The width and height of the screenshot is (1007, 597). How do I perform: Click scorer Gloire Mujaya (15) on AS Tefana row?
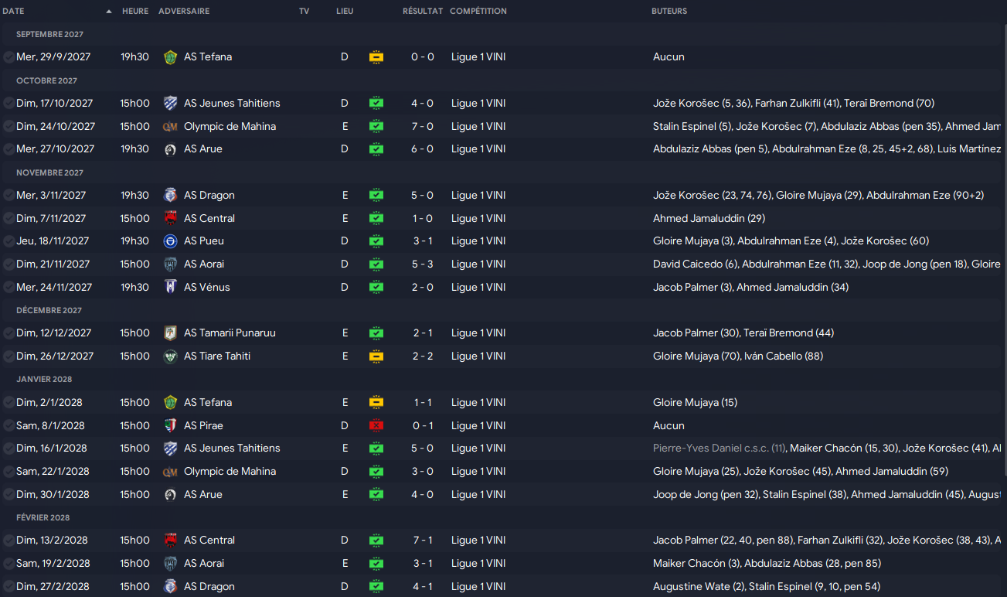[x=695, y=402]
